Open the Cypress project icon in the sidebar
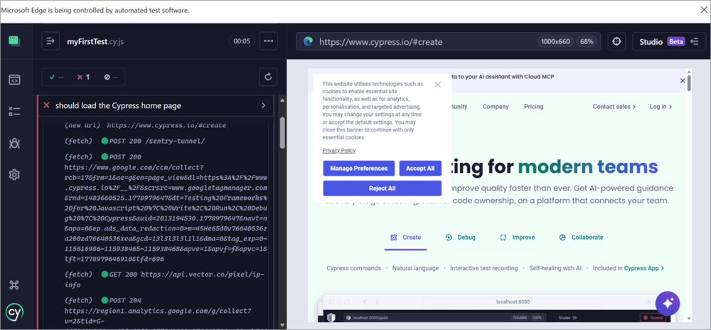Screen dimensions: 711x330 pos(14,41)
